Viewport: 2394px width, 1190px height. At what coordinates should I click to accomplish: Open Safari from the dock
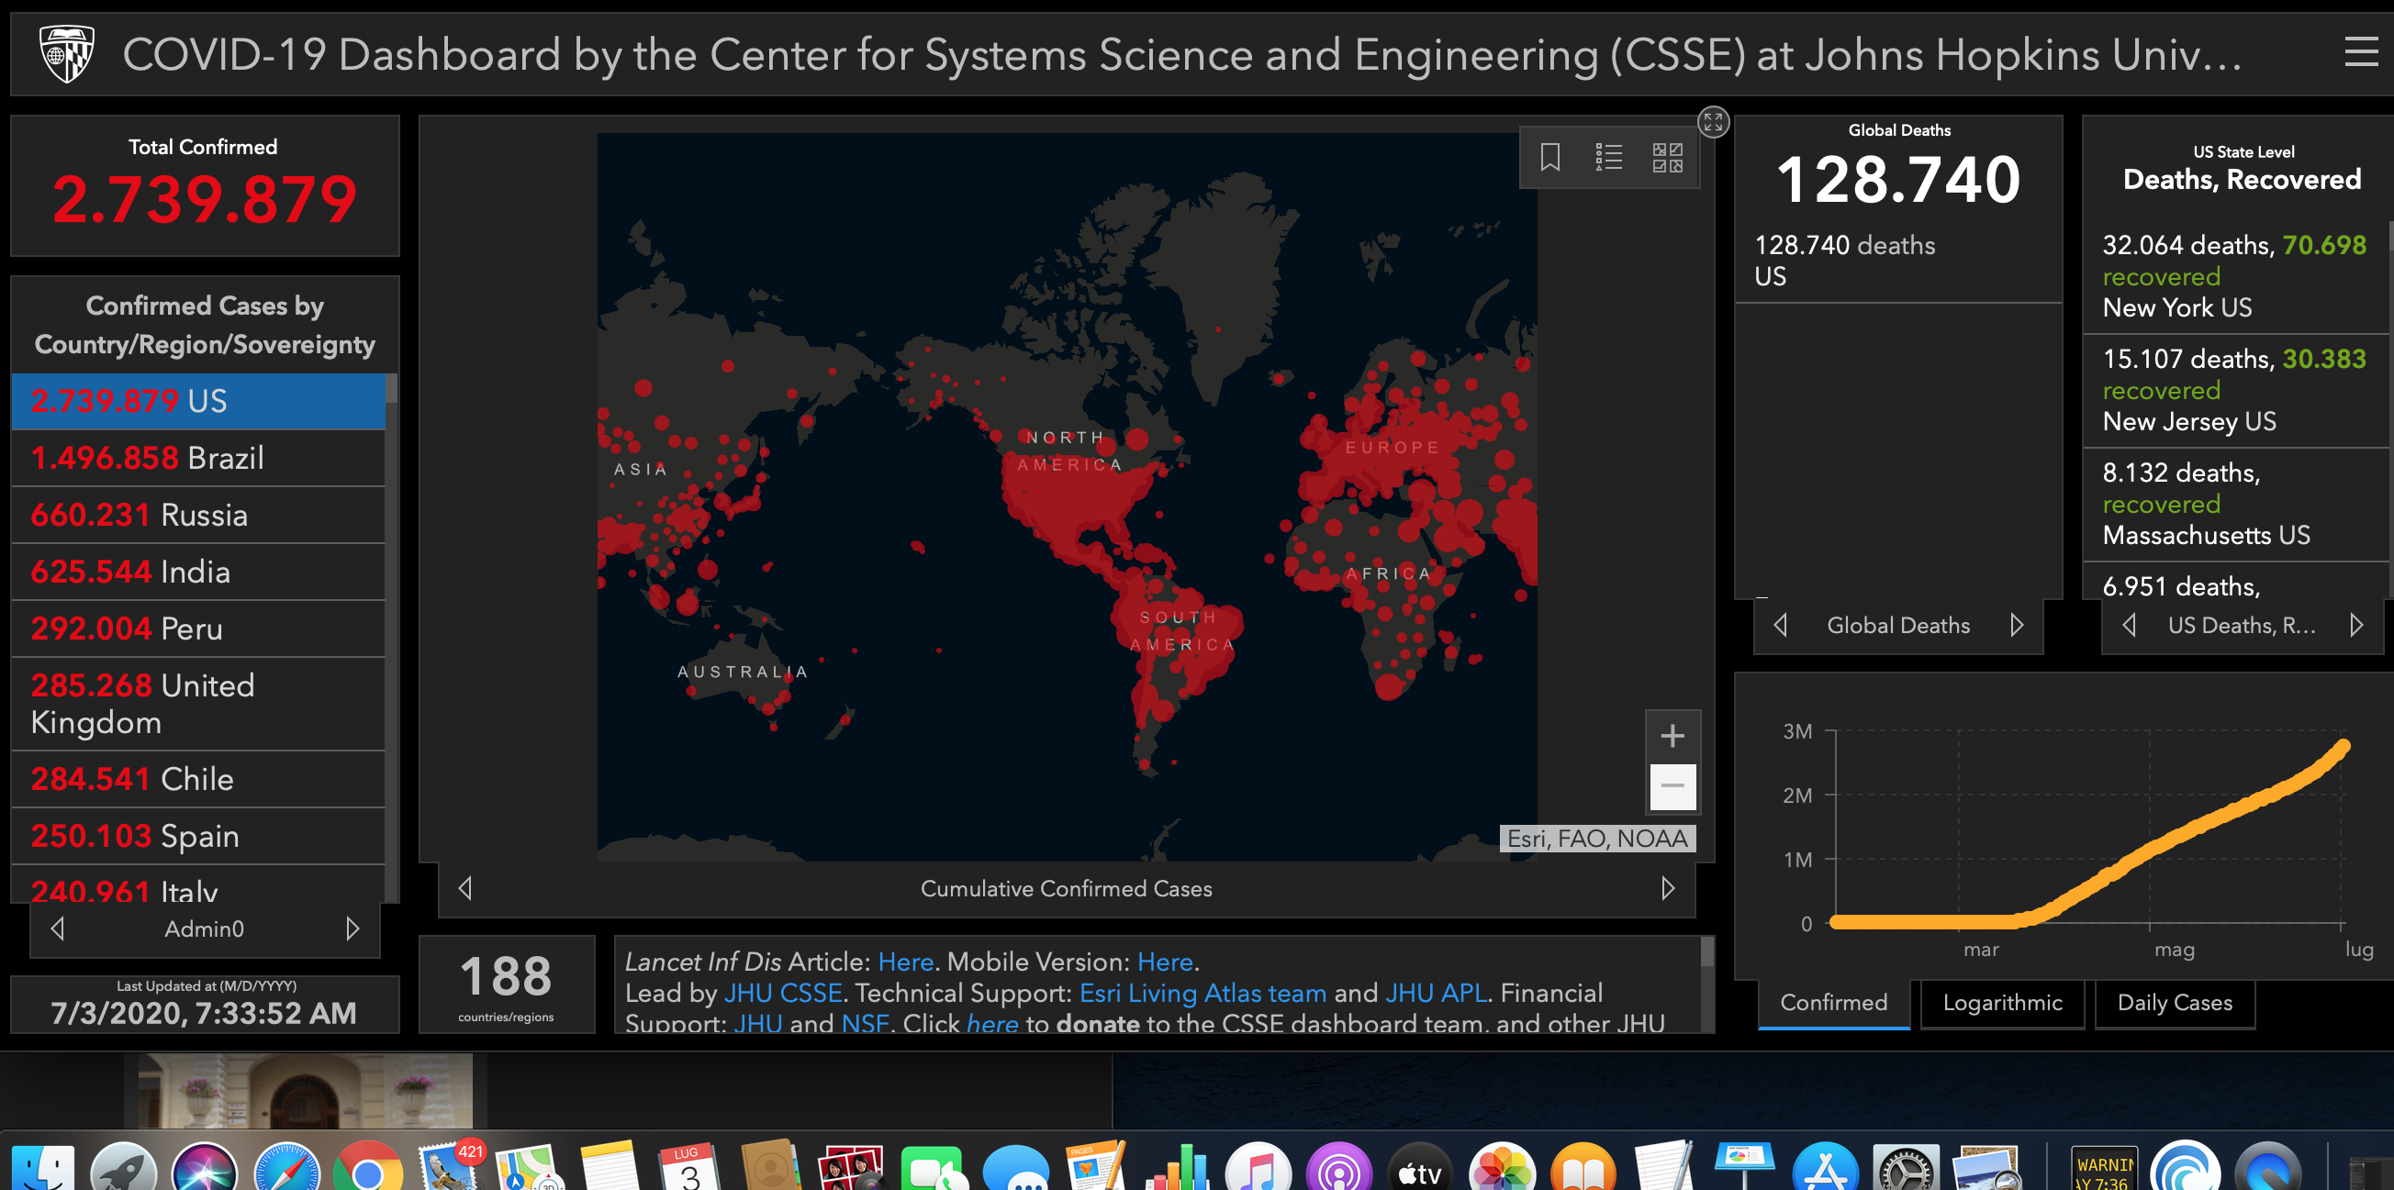click(x=286, y=1168)
